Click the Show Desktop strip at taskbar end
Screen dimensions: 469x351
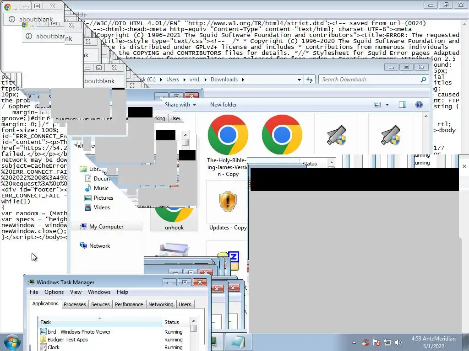[x=466, y=342]
